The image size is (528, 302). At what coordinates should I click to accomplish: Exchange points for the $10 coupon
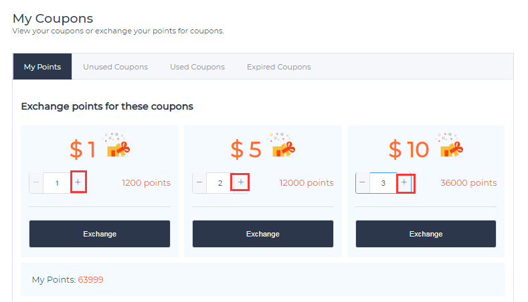[426, 234]
